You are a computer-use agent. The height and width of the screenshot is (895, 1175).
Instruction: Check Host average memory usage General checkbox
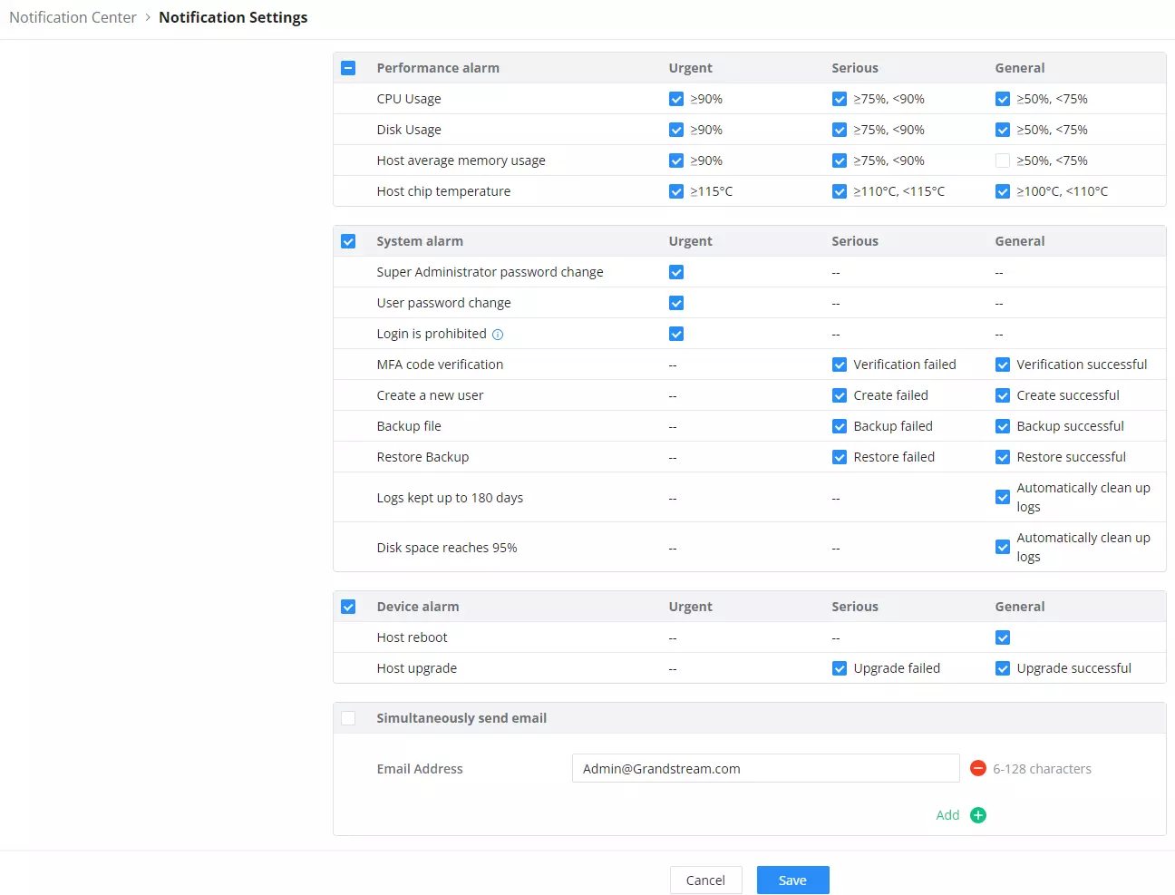click(1003, 161)
